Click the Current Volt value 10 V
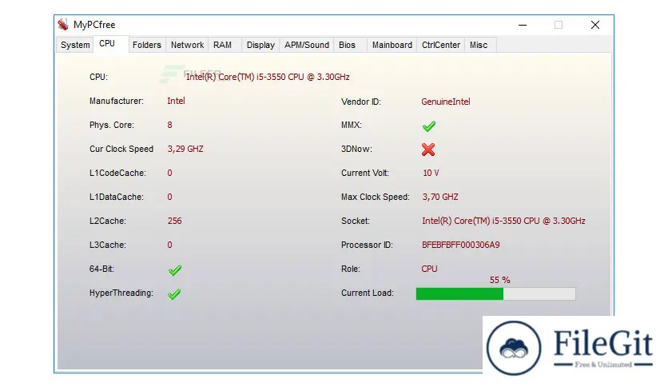The width and height of the screenshot is (668, 387). (431, 173)
